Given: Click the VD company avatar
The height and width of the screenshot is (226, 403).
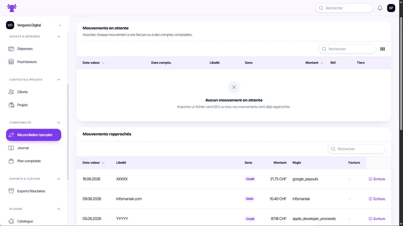Looking at the screenshot, I should point(10,25).
